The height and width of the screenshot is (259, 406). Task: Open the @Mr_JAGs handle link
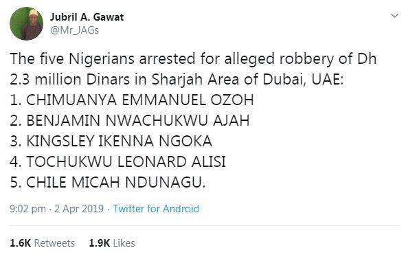75,30
